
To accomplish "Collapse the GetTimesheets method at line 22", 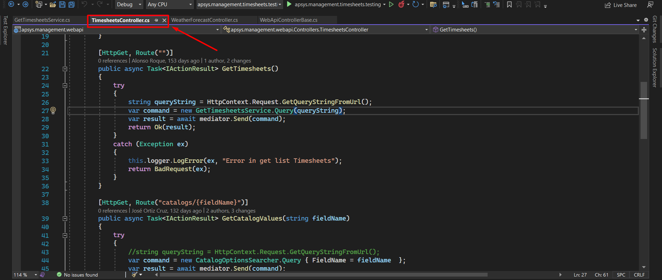I will pyautogui.click(x=65, y=69).
